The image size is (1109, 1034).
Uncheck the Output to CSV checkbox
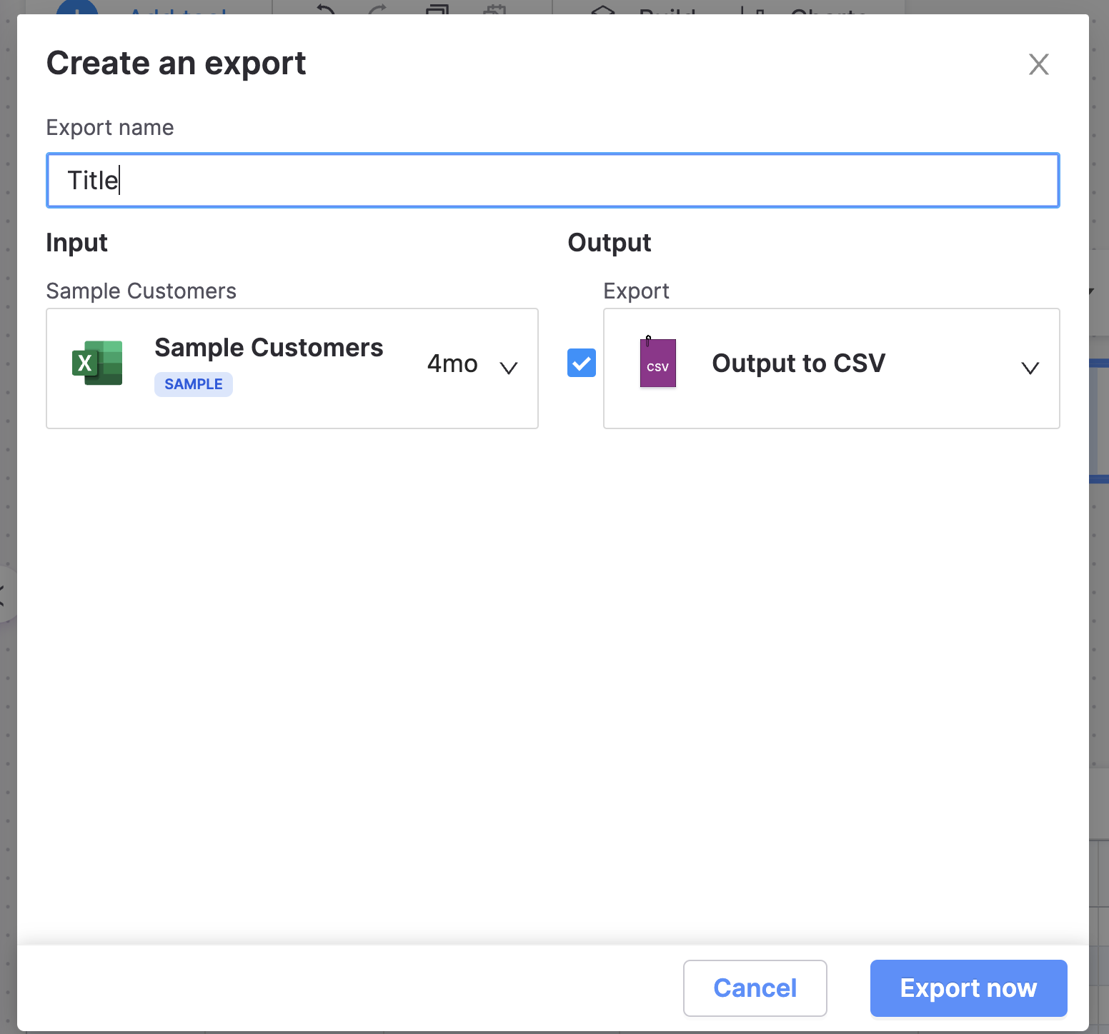click(x=582, y=363)
